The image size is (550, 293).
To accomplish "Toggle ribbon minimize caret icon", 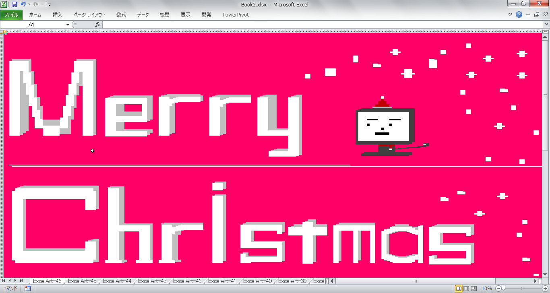I will [511, 15].
